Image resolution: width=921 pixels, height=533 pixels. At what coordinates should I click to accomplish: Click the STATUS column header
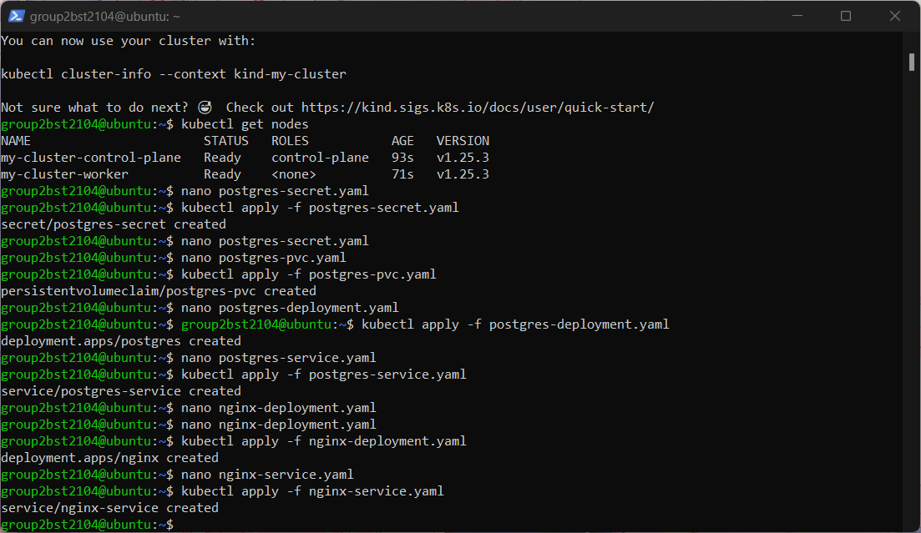(x=226, y=141)
